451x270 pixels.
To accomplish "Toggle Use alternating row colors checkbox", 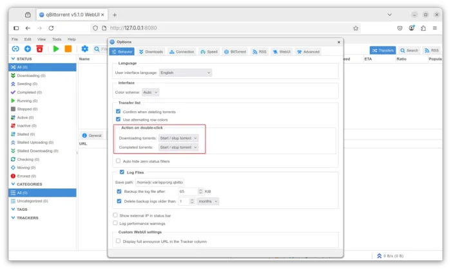I will pos(118,119).
